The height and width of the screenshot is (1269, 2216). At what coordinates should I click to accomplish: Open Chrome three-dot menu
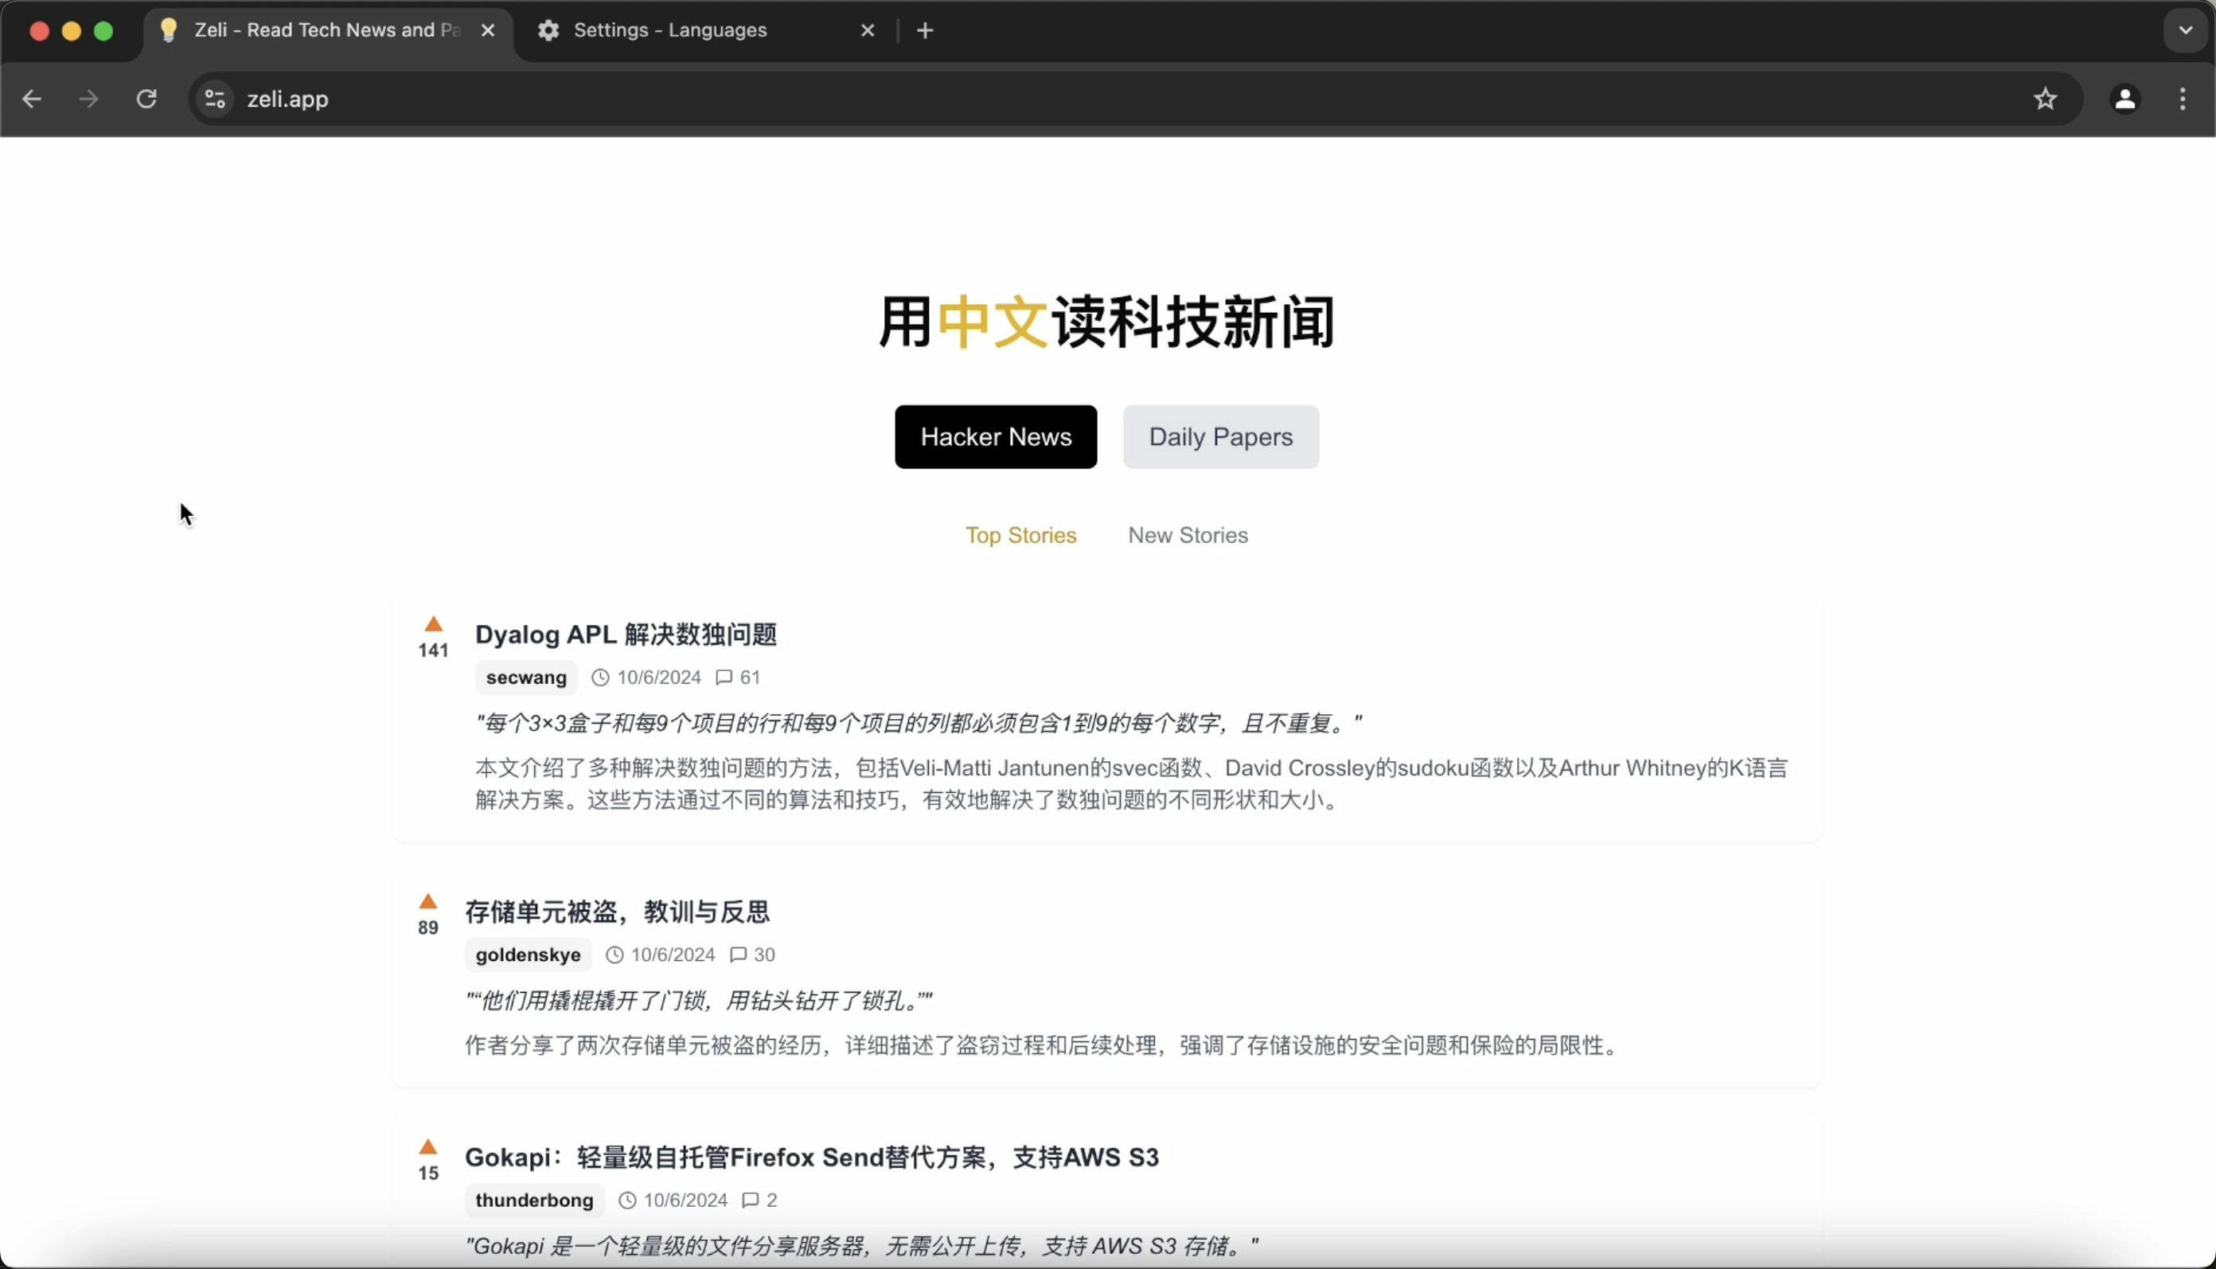pos(2182,100)
